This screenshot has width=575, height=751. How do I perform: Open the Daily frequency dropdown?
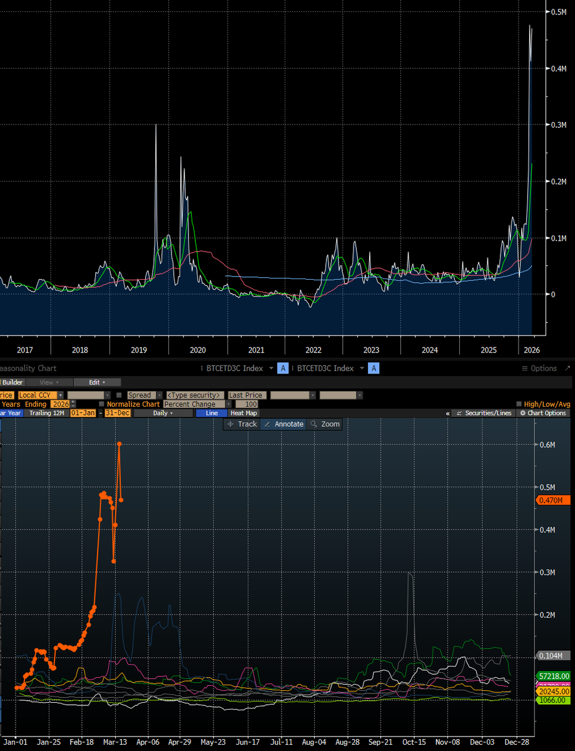coord(163,413)
